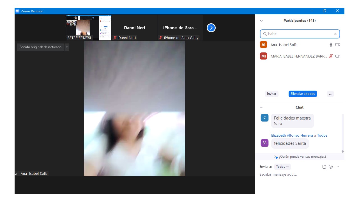
Task: Mute Ana Isabel Solís microphone
Action: pos(331,45)
